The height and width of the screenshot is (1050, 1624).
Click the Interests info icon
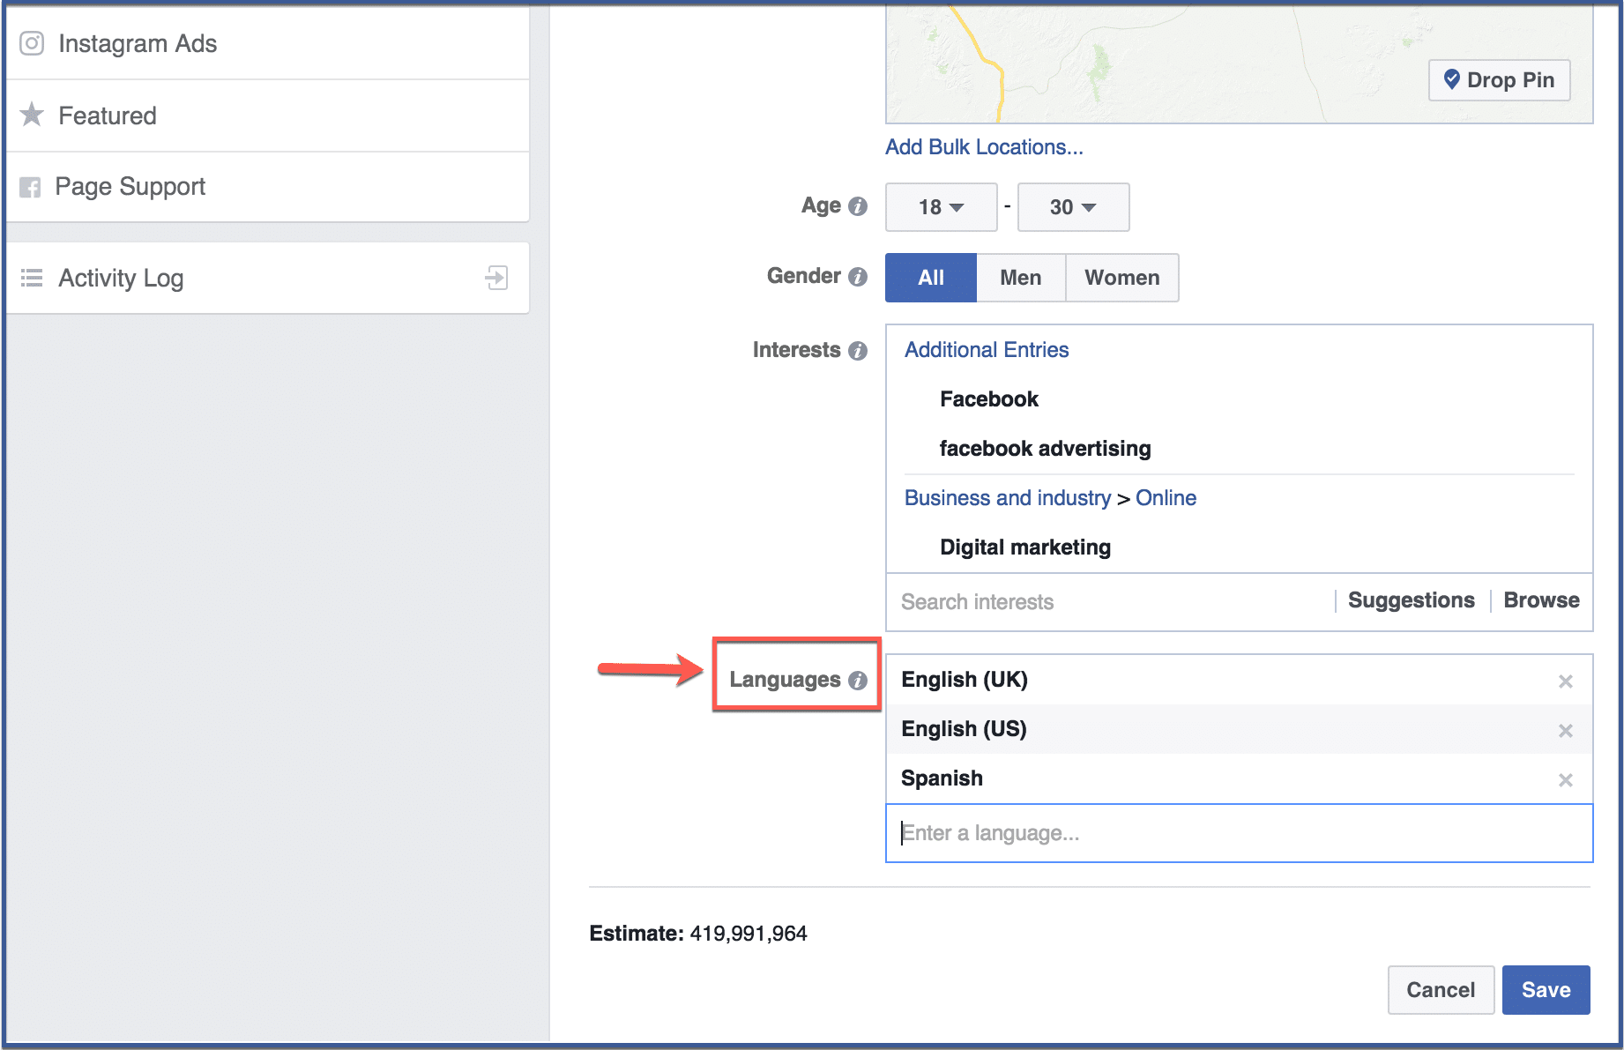(x=858, y=351)
